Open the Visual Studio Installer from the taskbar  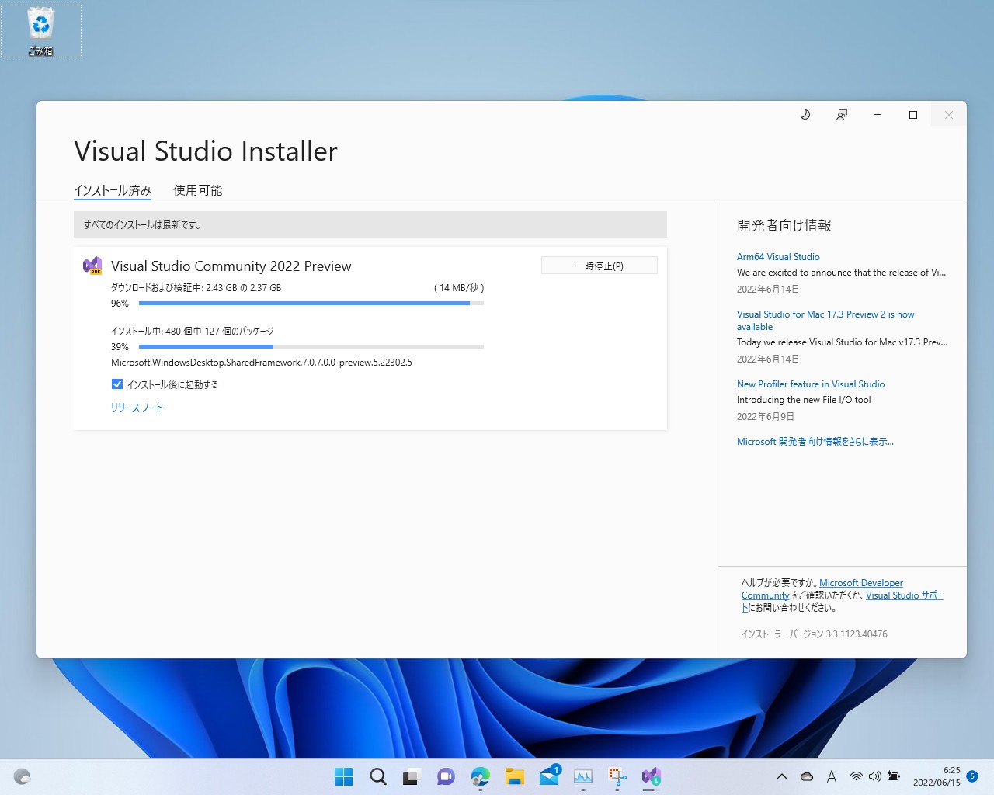pyautogui.click(x=650, y=776)
